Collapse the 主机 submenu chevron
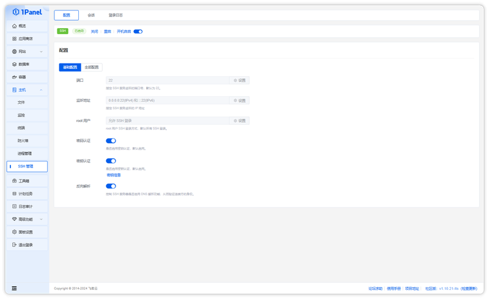Image resolution: width=489 pixels, height=299 pixels. click(x=41, y=90)
